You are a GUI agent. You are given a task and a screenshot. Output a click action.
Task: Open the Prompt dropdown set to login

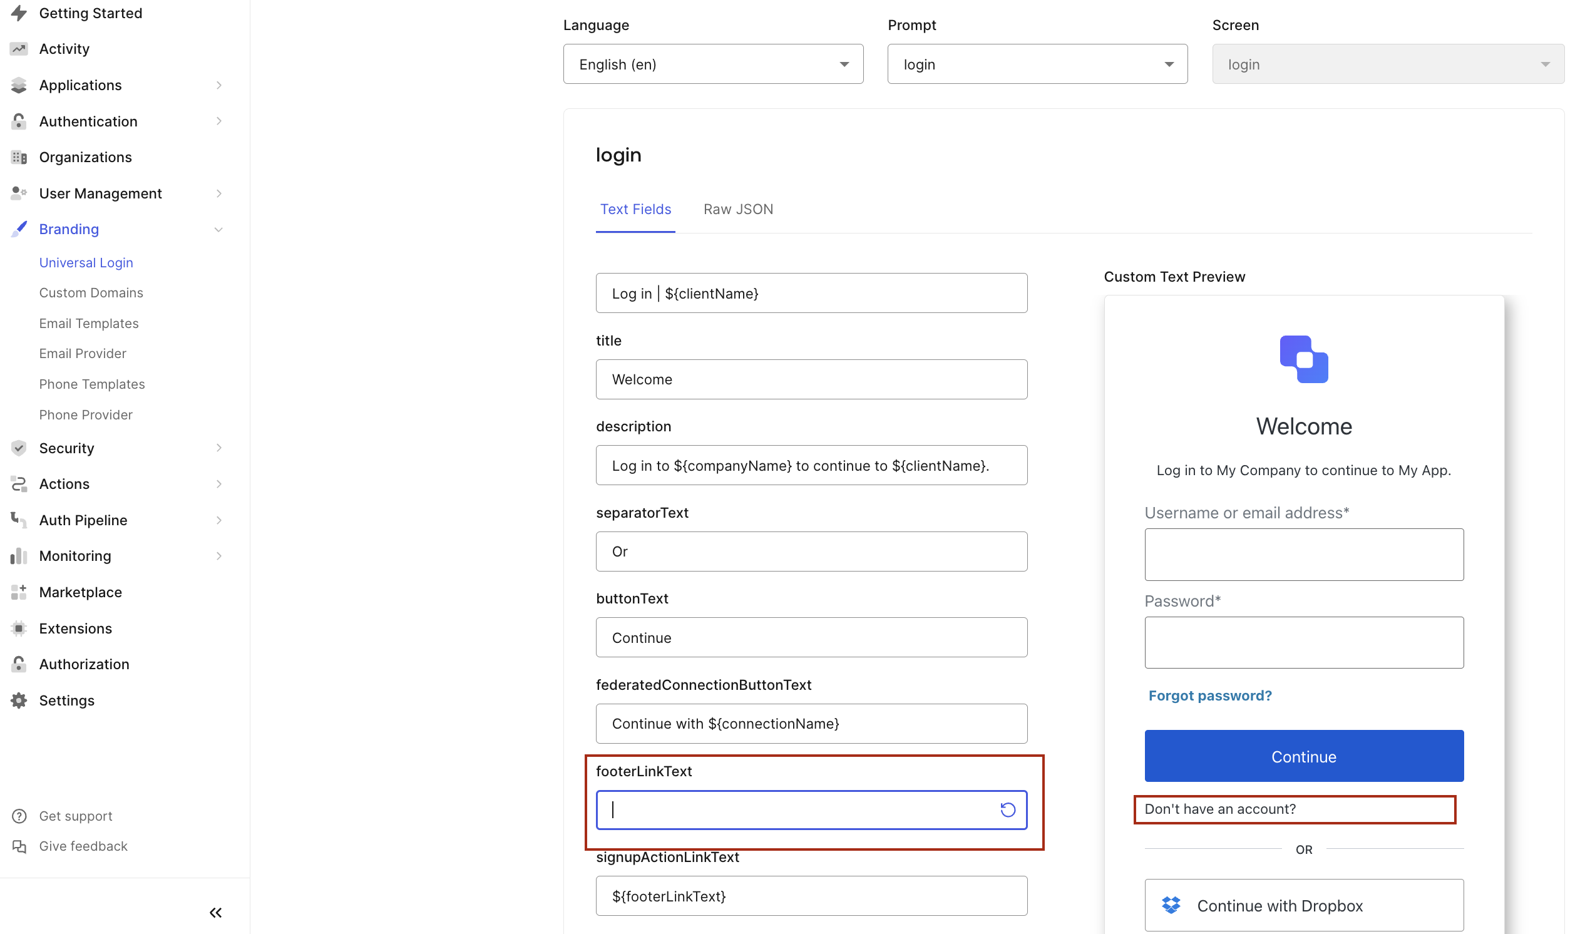pyautogui.click(x=1037, y=64)
